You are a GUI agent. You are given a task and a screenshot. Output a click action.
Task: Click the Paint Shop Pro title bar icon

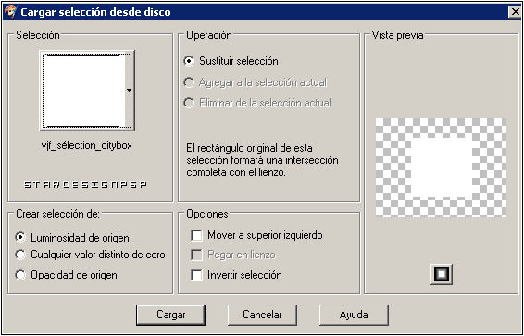[x=10, y=12]
